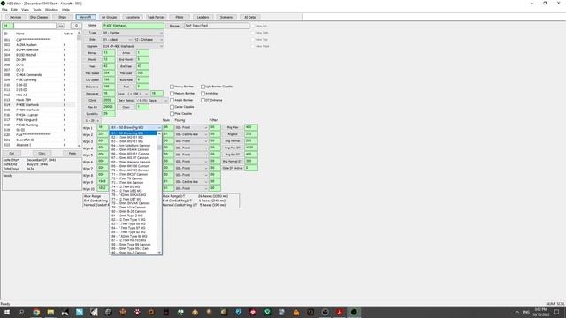This screenshot has height=318, width=566.
Task: Switch to the Leaders tab
Action: [203, 18]
